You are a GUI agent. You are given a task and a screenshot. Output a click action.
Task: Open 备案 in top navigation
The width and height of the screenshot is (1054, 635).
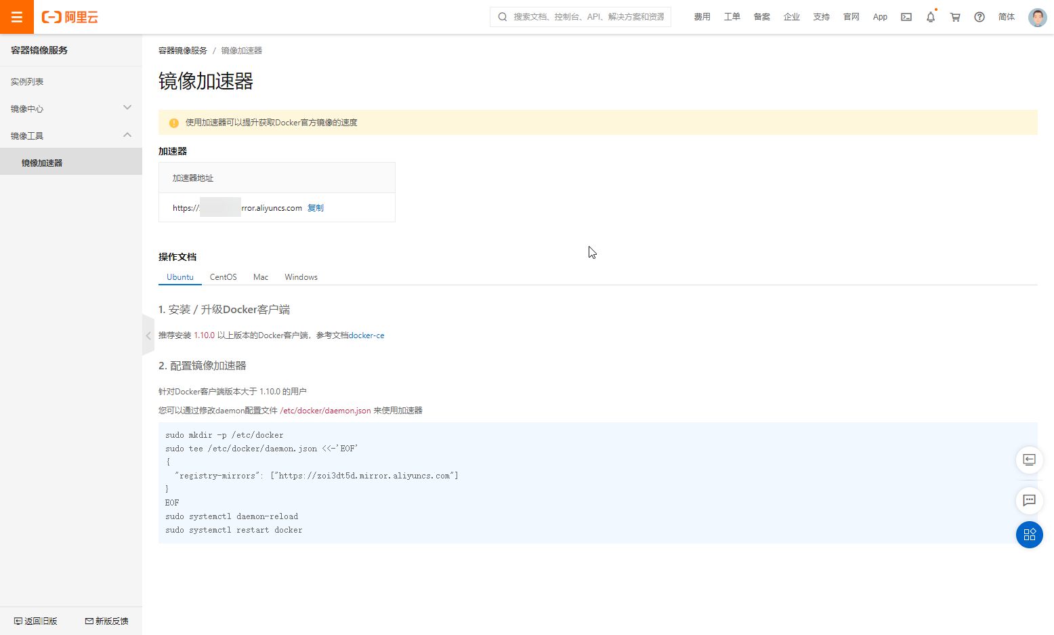pos(761,17)
